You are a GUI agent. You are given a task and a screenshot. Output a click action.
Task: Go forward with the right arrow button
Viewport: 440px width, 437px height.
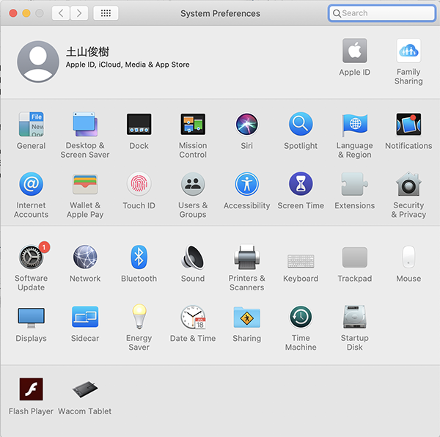79,13
